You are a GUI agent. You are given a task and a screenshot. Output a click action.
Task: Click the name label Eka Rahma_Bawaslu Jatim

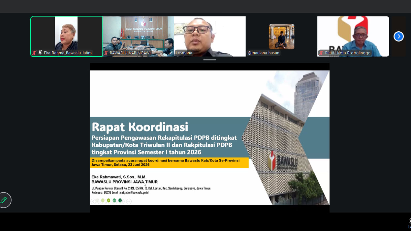pyautogui.click(x=68, y=53)
